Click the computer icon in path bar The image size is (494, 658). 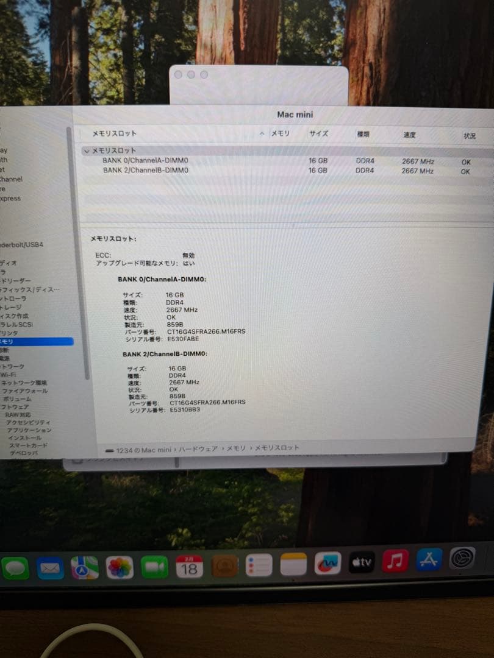(x=110, y=451)
